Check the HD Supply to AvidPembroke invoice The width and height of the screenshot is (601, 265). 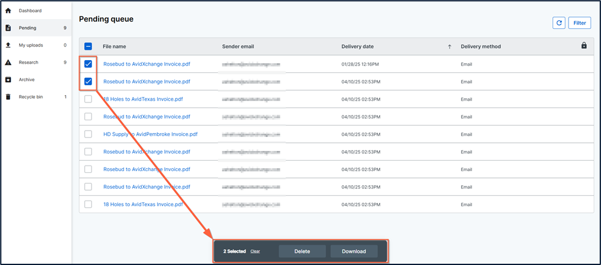click(88, 134)
